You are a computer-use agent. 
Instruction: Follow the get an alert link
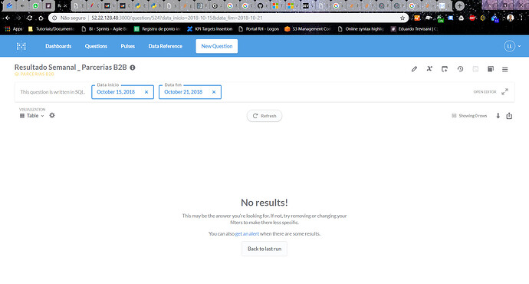pyautogui.click(x=247, y=233)
